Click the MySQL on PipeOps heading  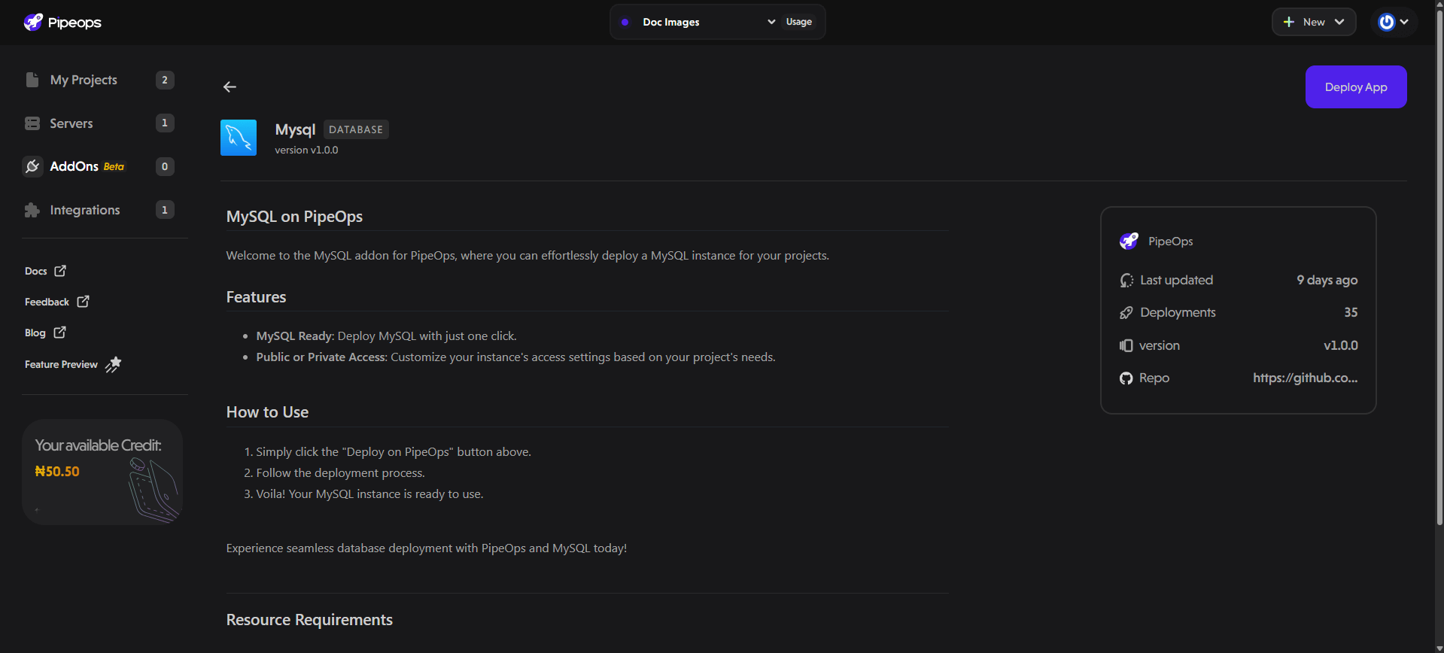pos(294,217)
